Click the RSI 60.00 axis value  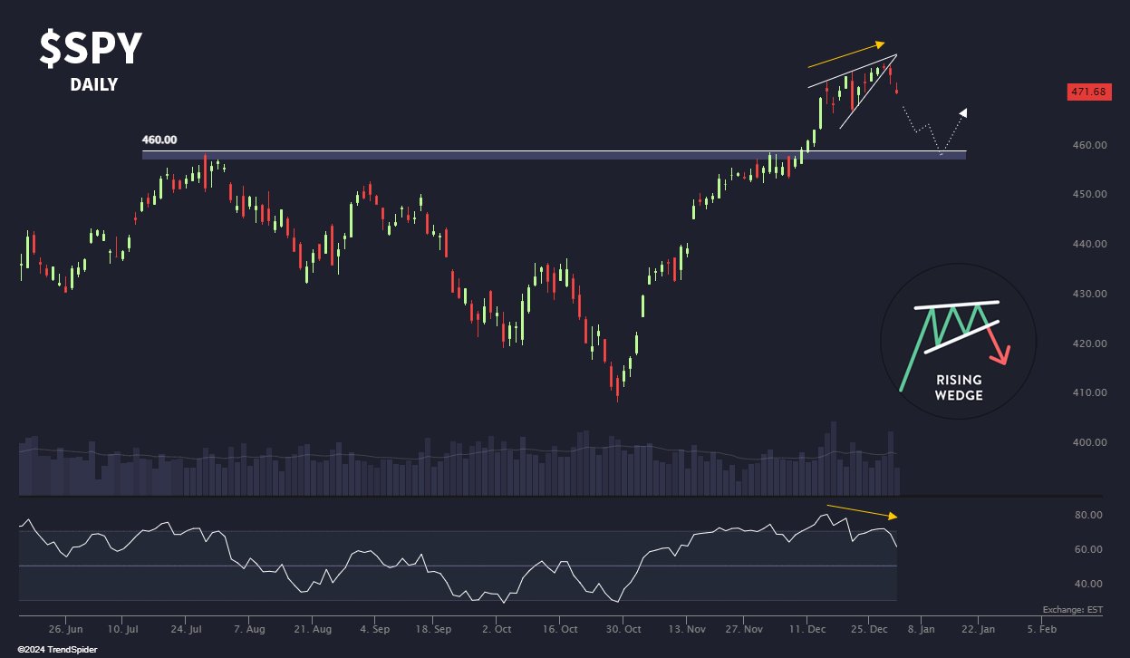[1088, 549]
